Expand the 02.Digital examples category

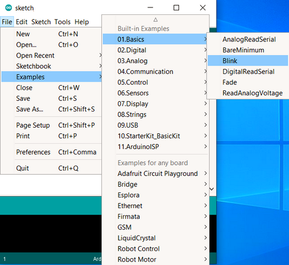[x=155, y=50]
